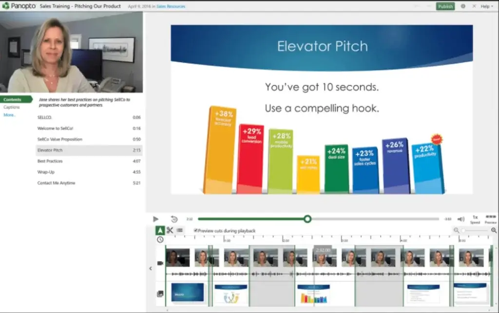
Task: Click the green Publish button
Action: (x=445, y=6)
